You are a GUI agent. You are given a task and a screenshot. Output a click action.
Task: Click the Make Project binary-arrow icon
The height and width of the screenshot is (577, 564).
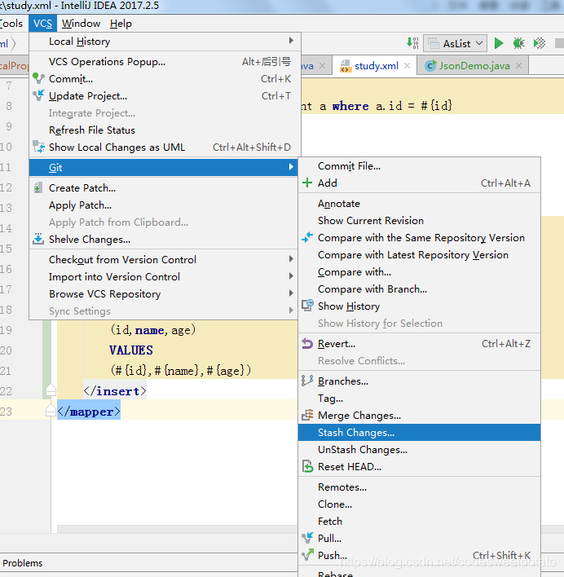coord(412,43)
